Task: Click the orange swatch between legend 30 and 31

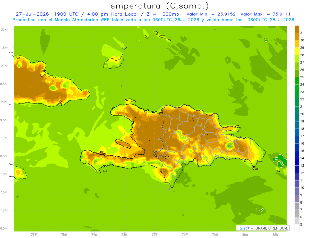Action: [x=297, y=36]
